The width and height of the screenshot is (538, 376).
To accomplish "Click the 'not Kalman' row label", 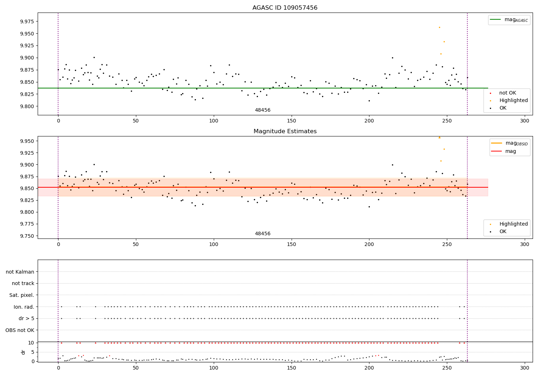I will coord(20,272).
